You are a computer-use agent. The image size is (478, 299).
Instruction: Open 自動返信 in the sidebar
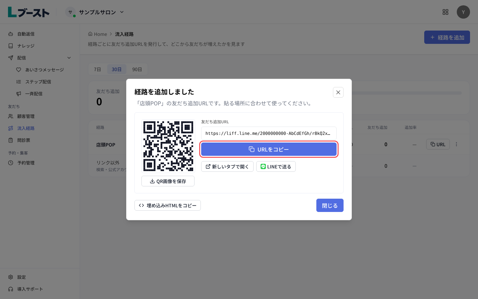(x=40, y=34)
